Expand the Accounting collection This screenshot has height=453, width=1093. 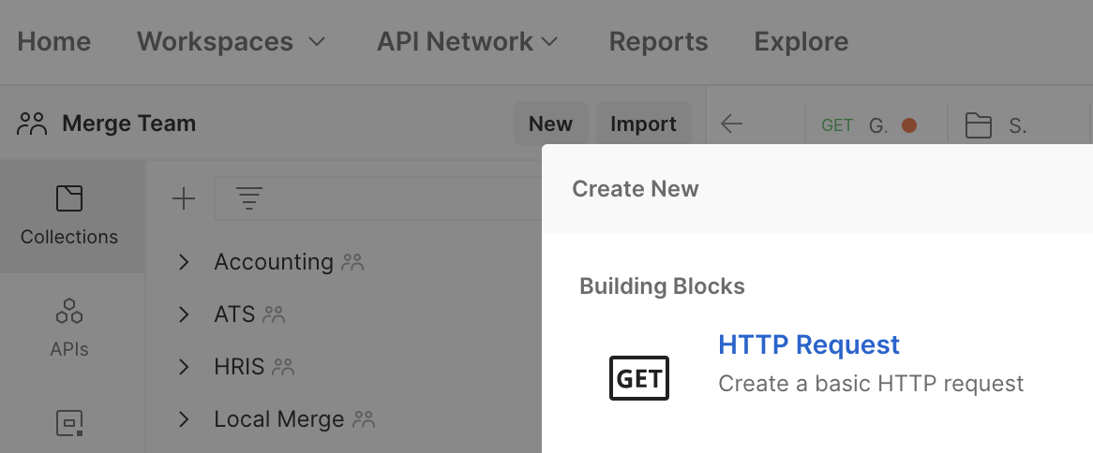tap(184, 262)
